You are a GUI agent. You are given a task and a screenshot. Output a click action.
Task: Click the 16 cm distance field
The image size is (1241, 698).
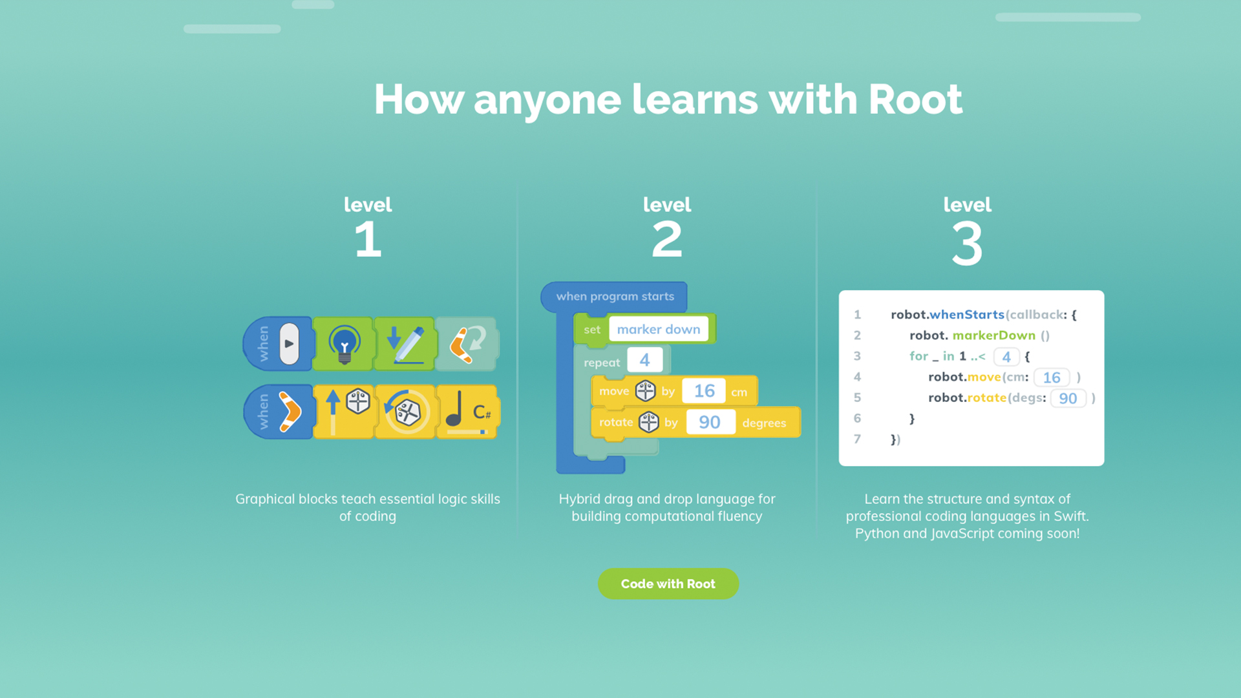[704, 391]
